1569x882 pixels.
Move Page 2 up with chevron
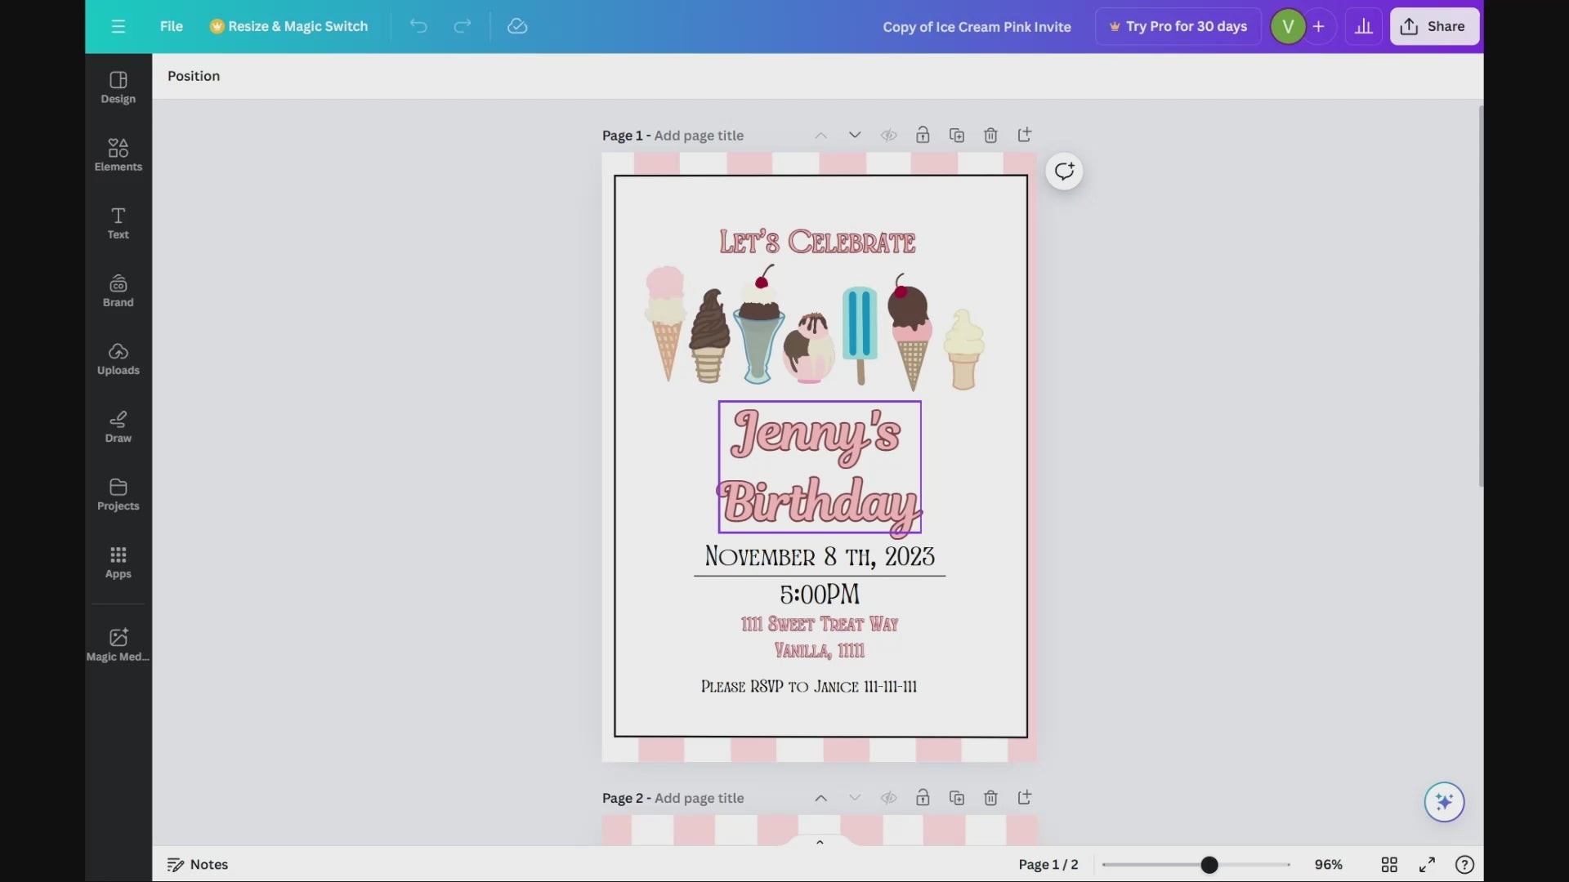point(820,798)
